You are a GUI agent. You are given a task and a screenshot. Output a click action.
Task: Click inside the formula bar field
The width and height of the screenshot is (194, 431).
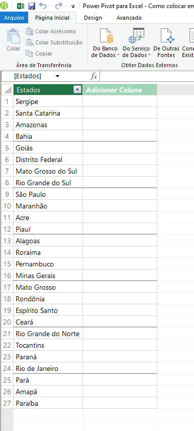[147, 76]
